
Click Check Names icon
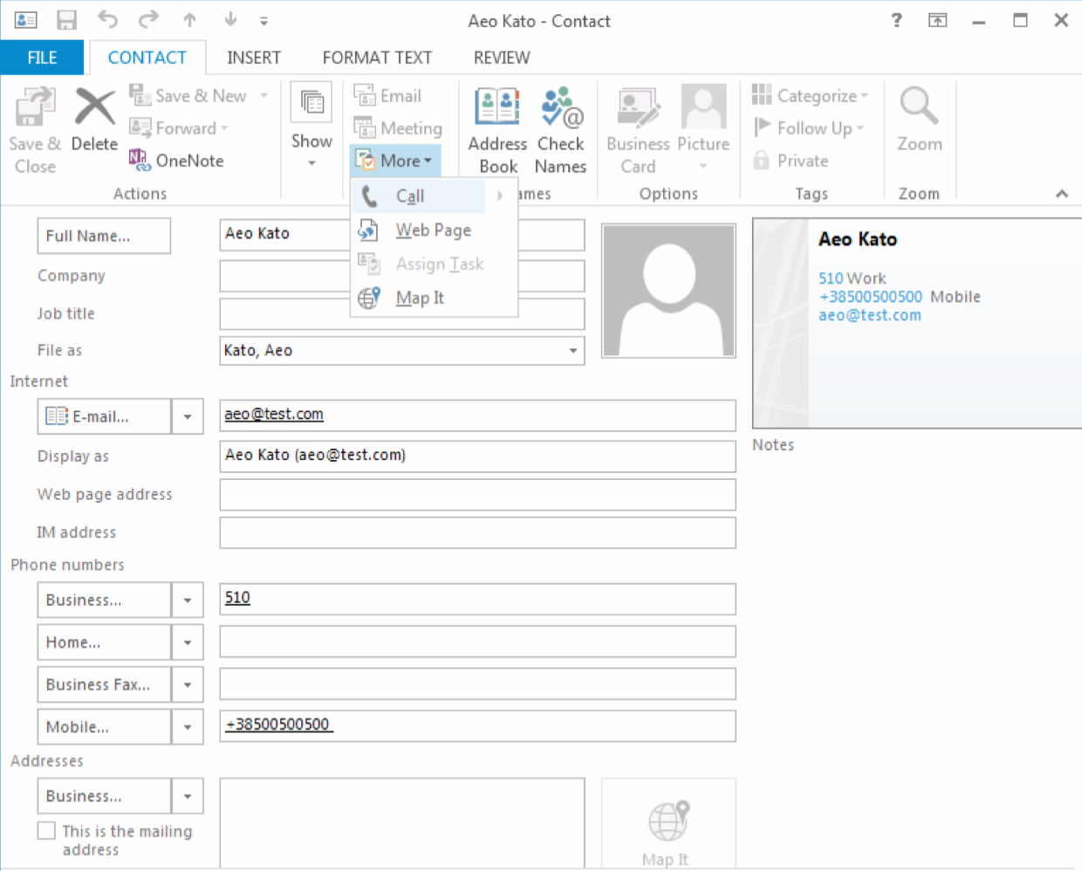coord(561,108)
